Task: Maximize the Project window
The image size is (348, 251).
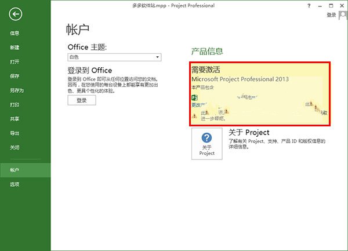Action: pyautogui.click(x=331, y=6)
